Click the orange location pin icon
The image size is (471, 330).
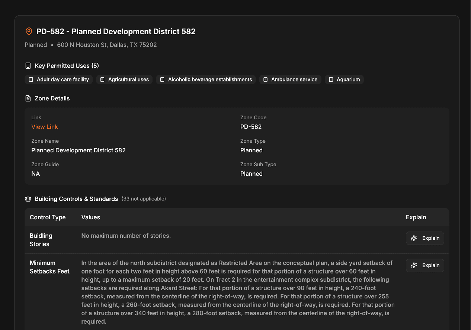pyautogui.click(x=29, y=32)
